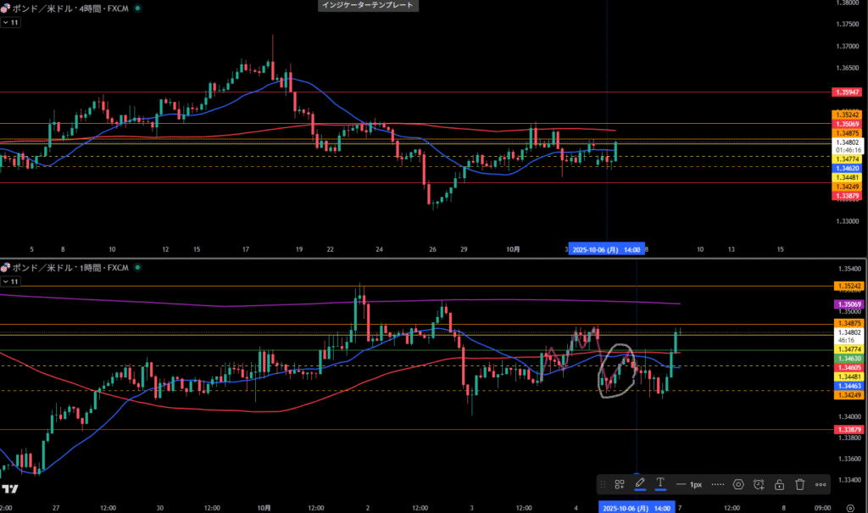Click the pencil line color tool
Screen dimensions: 868x513
coord(640,484)
